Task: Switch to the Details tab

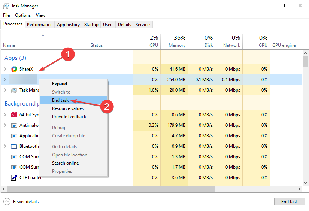Action: pos(124,25)
